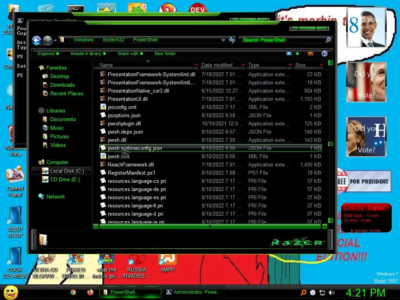400x300 pixels.
Task: Click the volume speaker tray icon
Action: pos(332,293)
